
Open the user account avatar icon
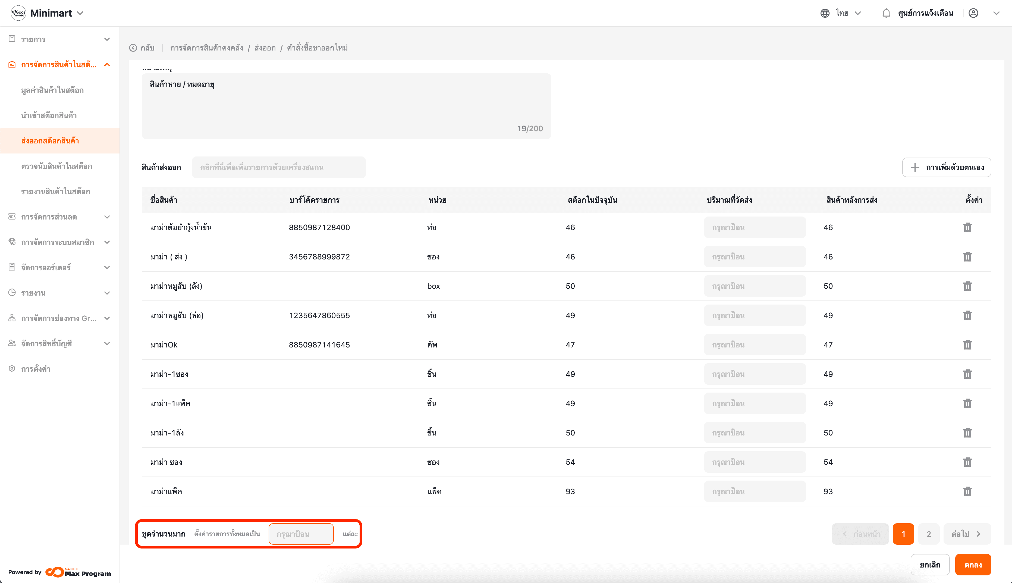(973, 13)
